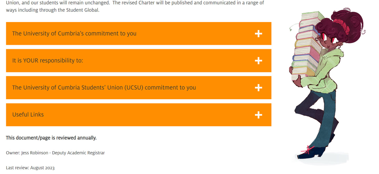This screenshot has height=174, width=379.
Task: Open the "Useful Links" accordion title
Action: (x=28, y=114)
